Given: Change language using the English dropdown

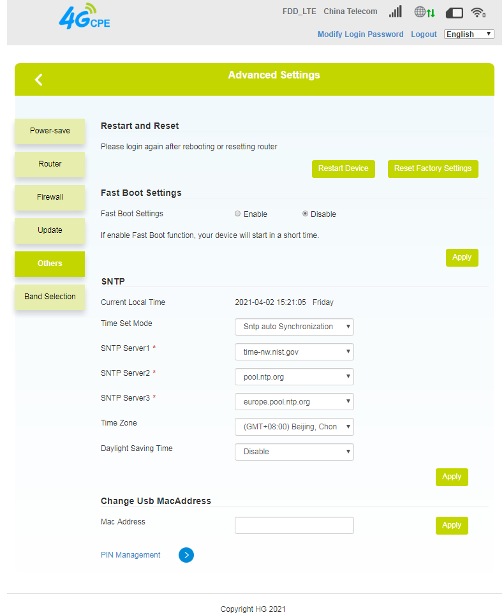Looking at the screenshot, I should click(x=469, y=34).
